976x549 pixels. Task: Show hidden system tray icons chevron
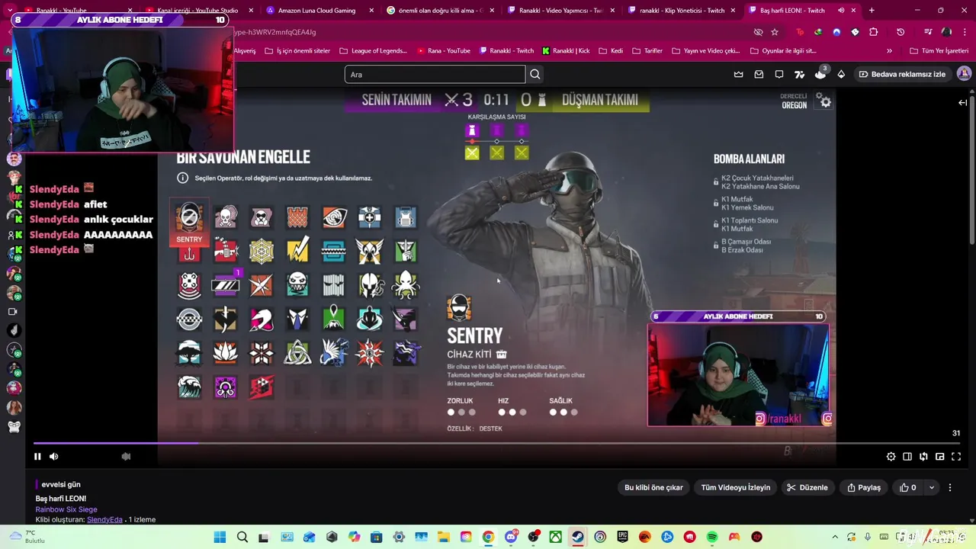pos(835,538)
